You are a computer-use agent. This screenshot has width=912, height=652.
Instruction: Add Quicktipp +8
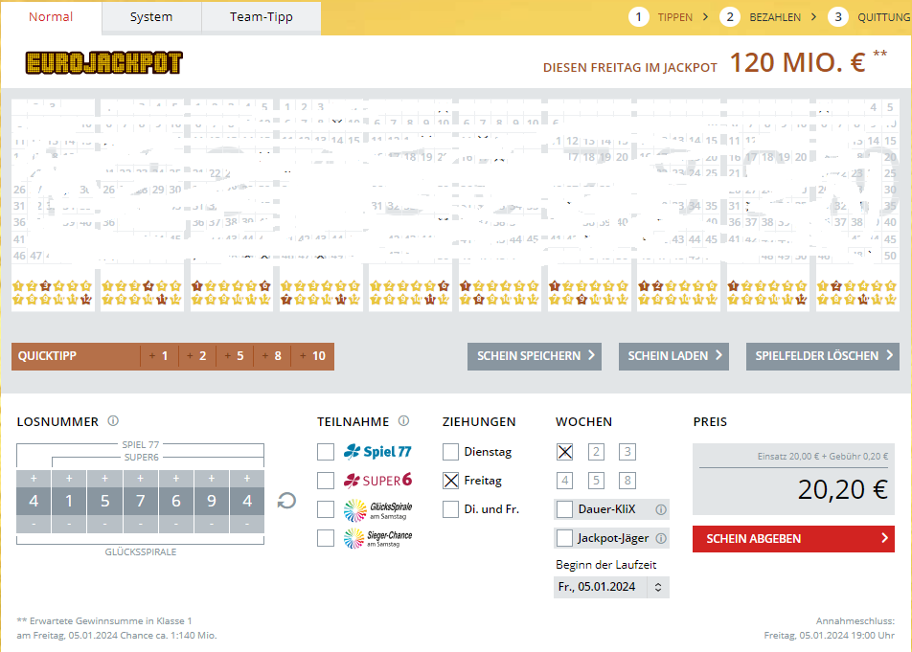click(x=272, y=356)
